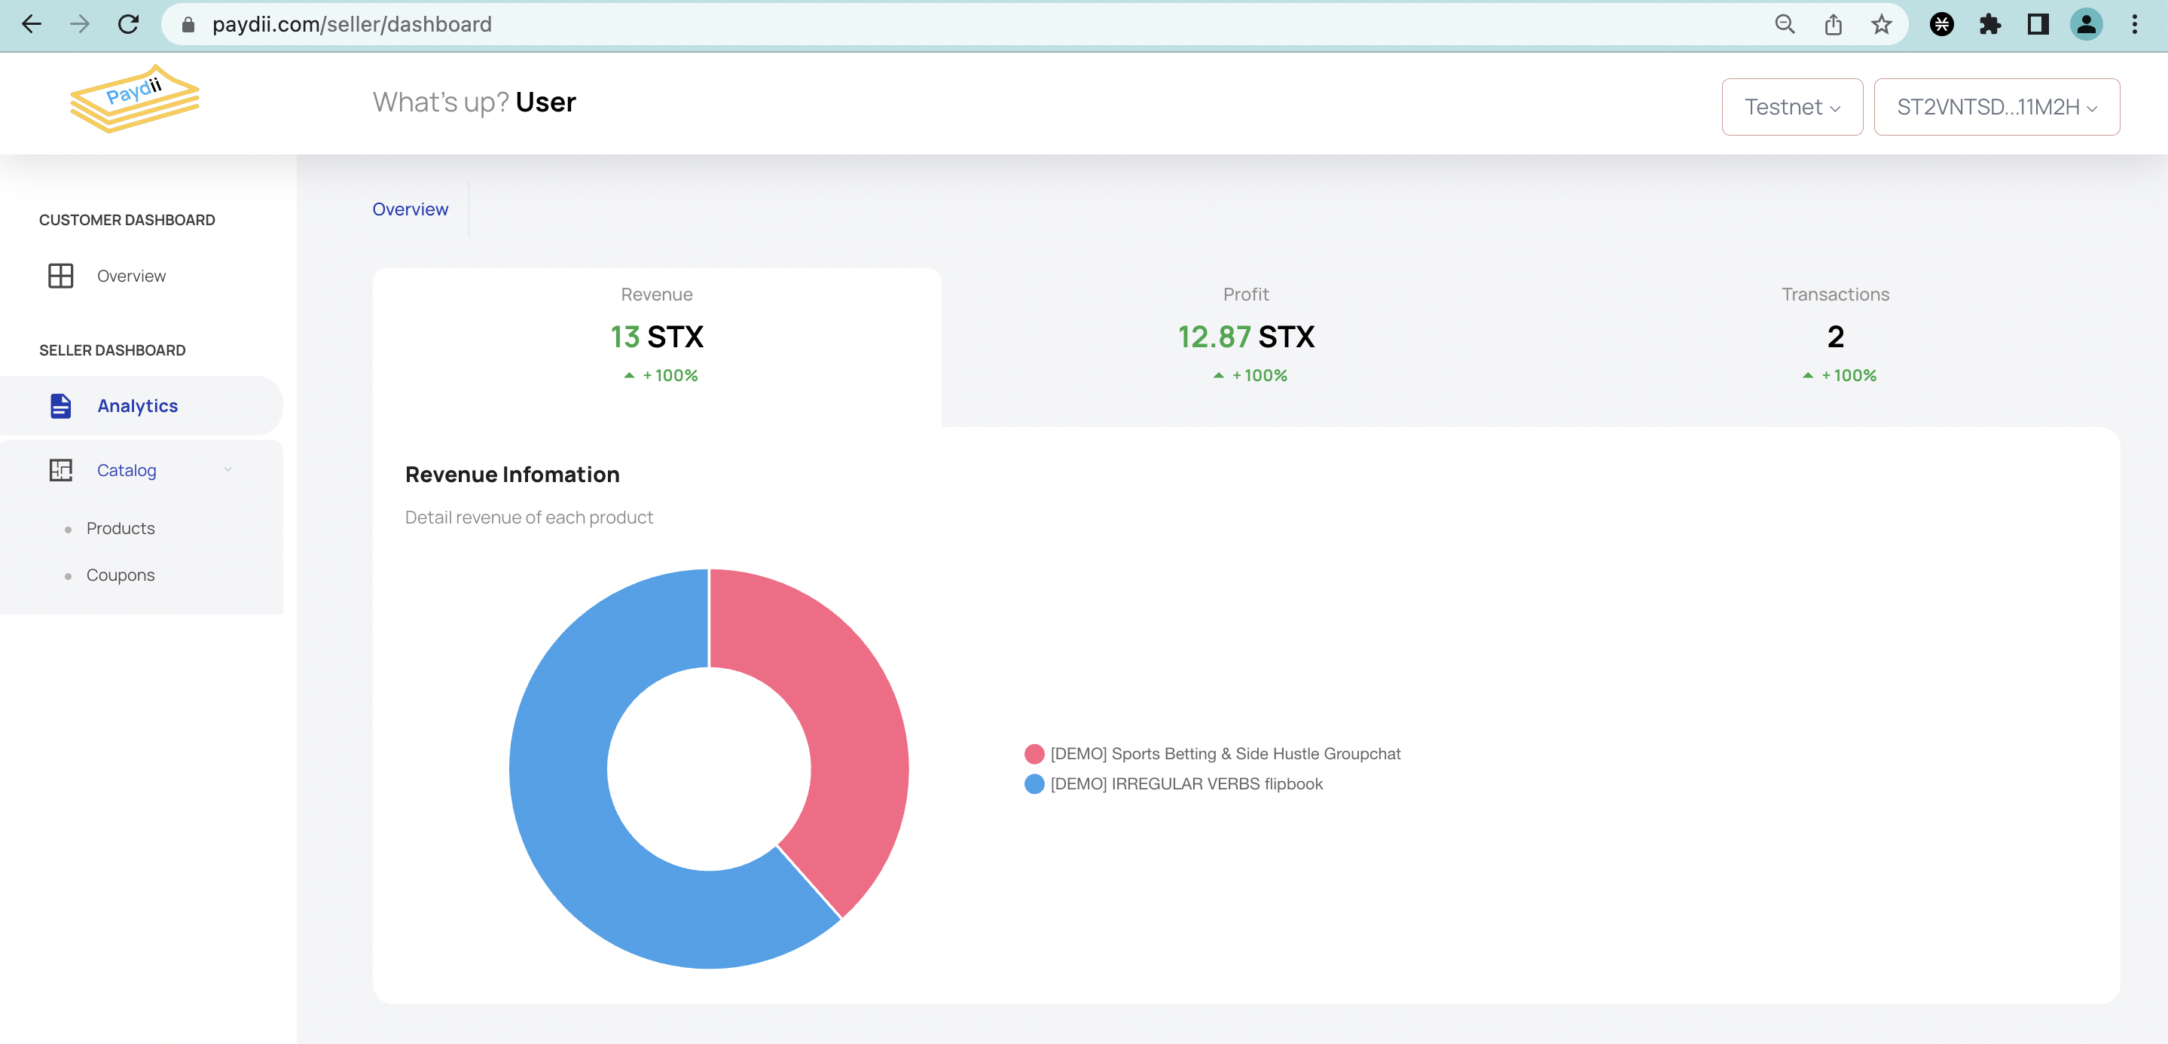The height and width of the screenshot is (1044, 2168).
Task: Click the Overview grid icon in sidebar
Action: tap(60, 276)
